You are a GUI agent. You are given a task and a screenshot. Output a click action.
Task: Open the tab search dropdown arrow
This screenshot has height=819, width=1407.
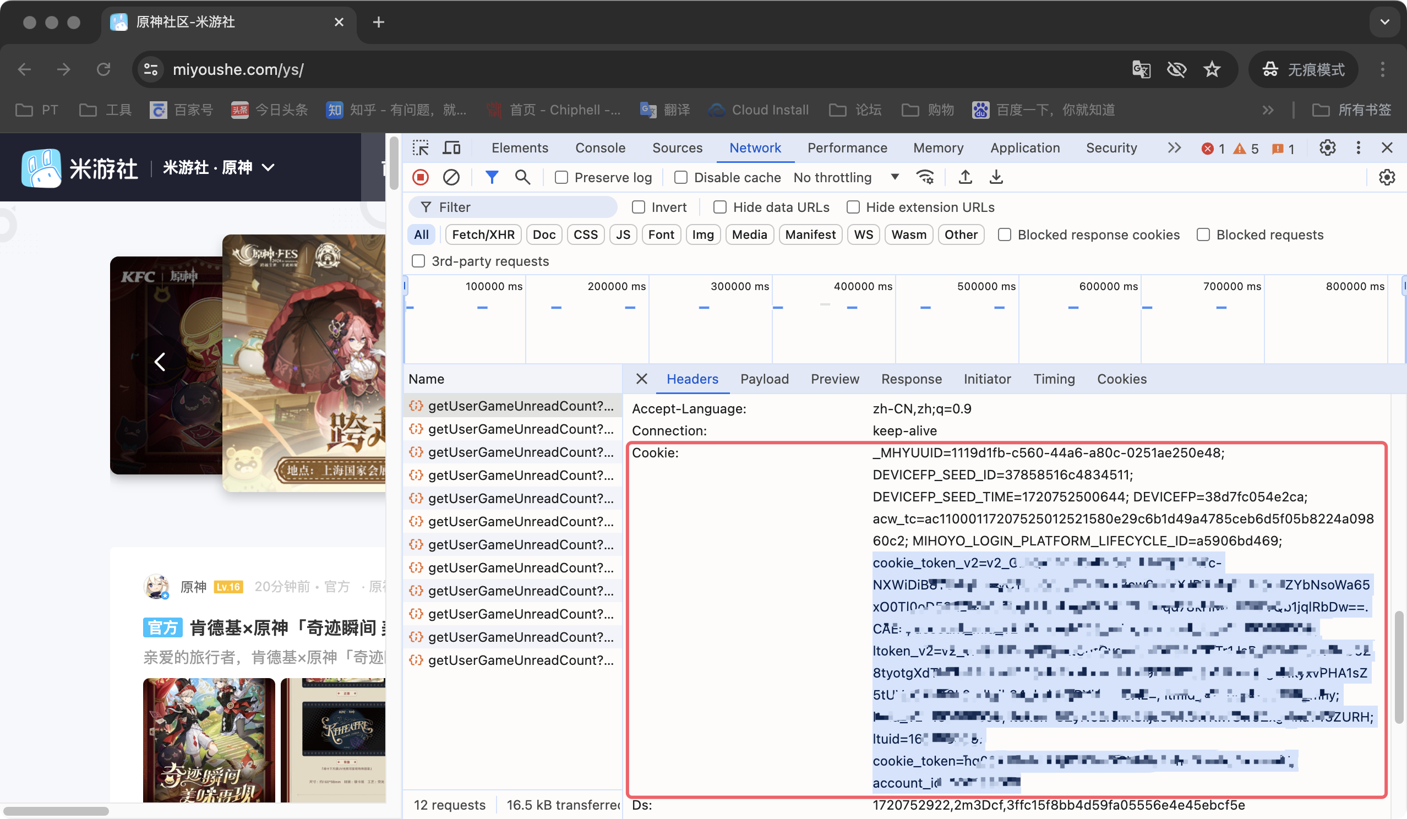coord(1384,22)
